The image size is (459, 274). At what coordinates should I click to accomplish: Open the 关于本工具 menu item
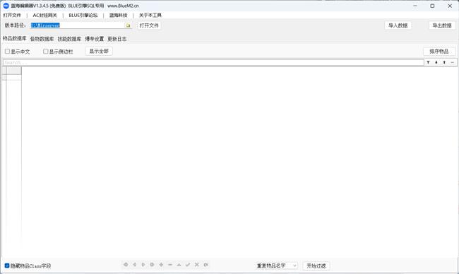tap(150, 16)
